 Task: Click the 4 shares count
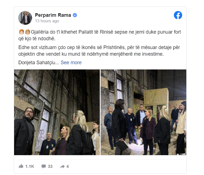pos(67,166)
